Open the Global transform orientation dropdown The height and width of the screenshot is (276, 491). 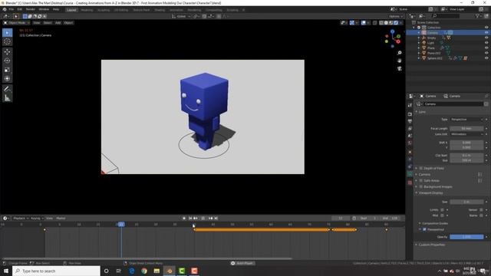pyautogui.click(x=181, y=16)
